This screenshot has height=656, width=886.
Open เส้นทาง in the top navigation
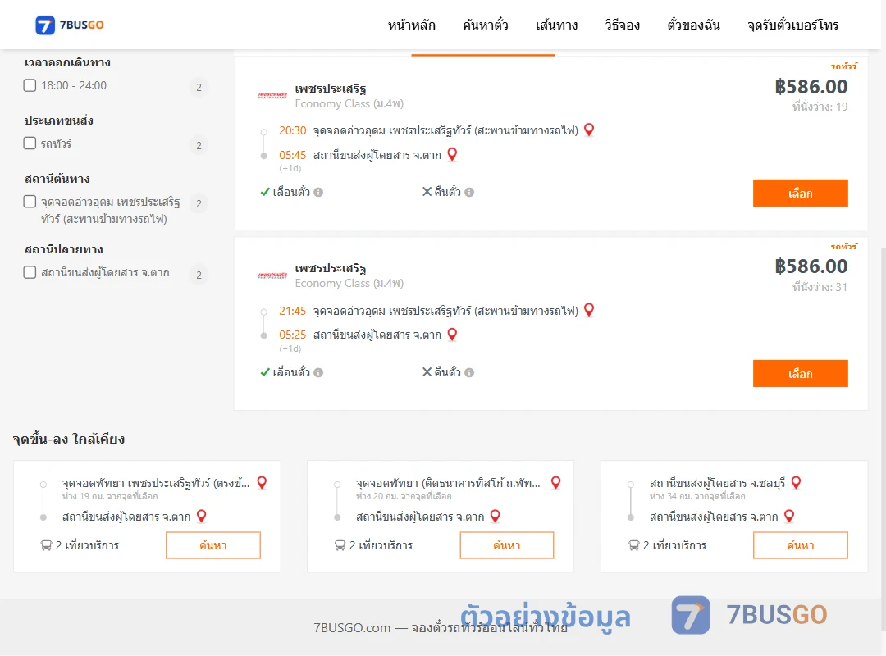pos(556,25)
